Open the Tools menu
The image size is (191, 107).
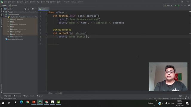click(x=43, y=2)
